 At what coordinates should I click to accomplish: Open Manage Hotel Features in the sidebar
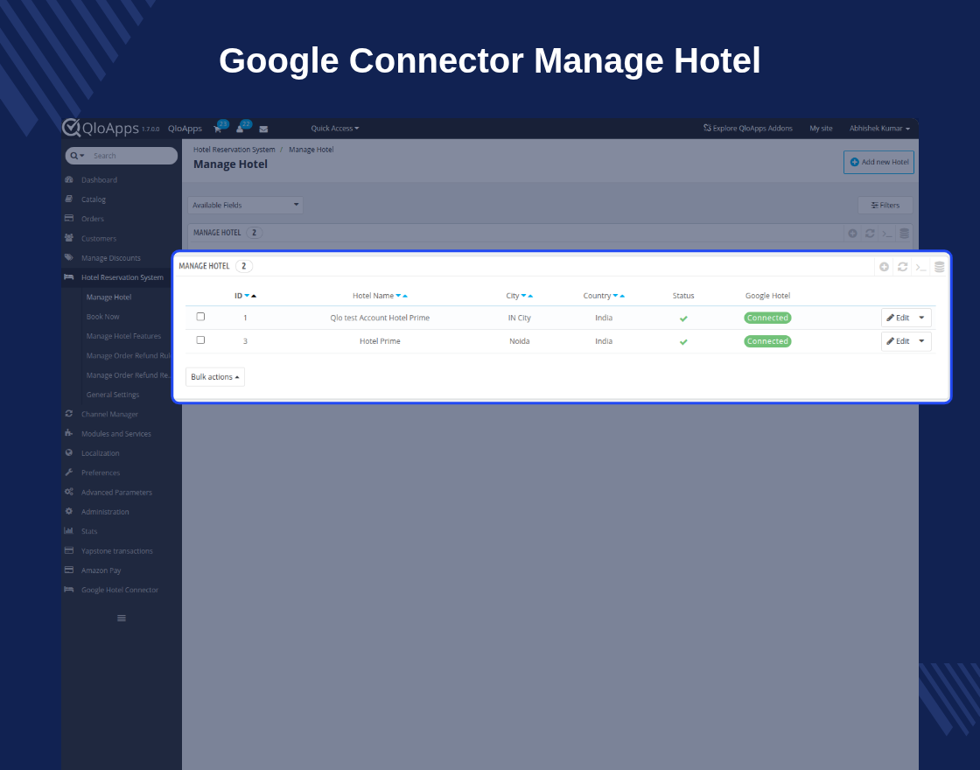coord(123,336)
